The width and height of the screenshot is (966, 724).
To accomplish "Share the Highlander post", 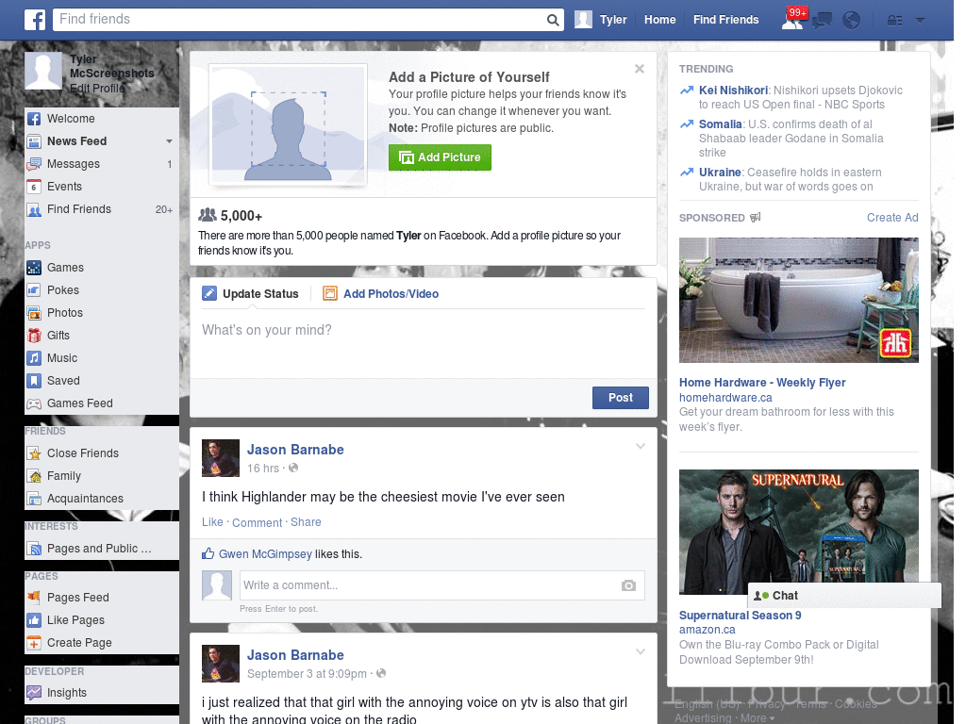I will pyautogui.click(x=306, y=522).
